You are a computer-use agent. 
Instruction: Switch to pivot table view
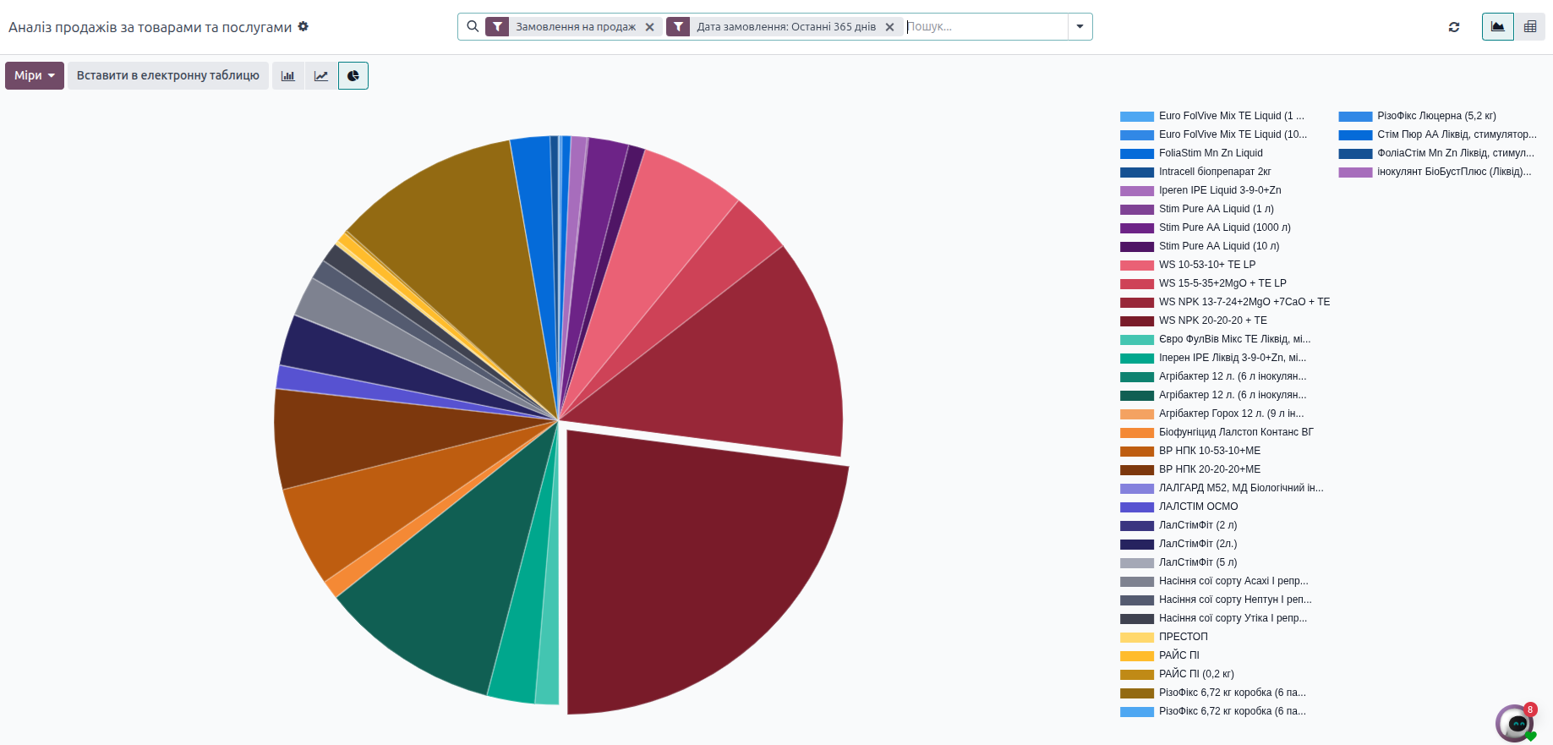(x=1529, y=27)
